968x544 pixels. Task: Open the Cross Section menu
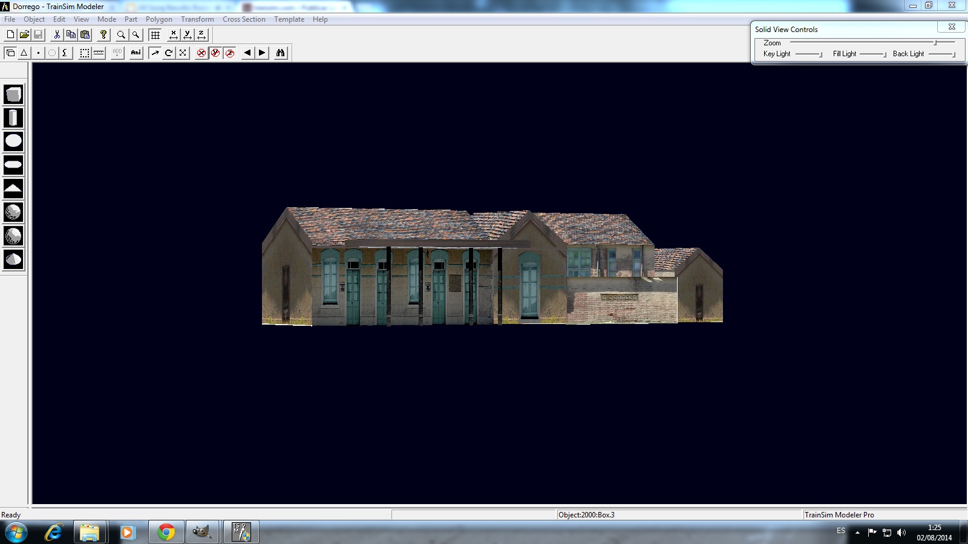(244, 19)
